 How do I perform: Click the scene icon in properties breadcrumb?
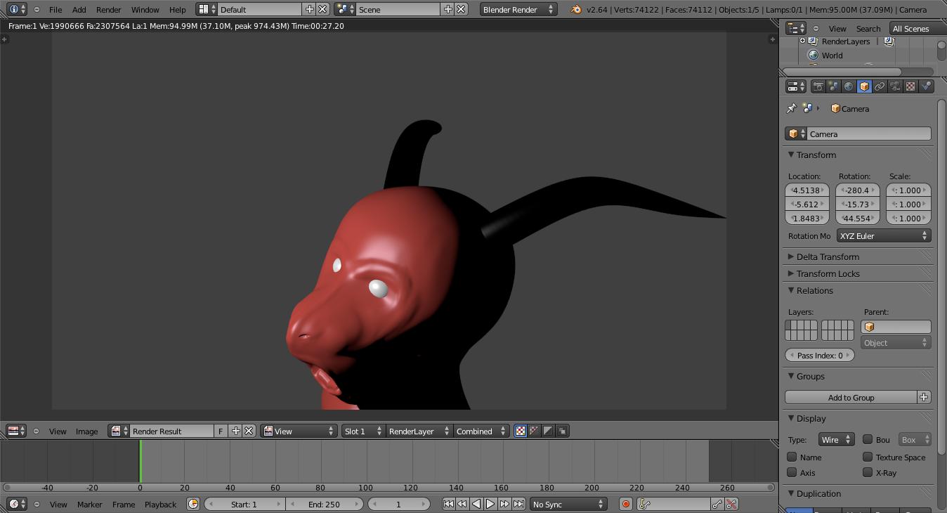click(807, 109)
